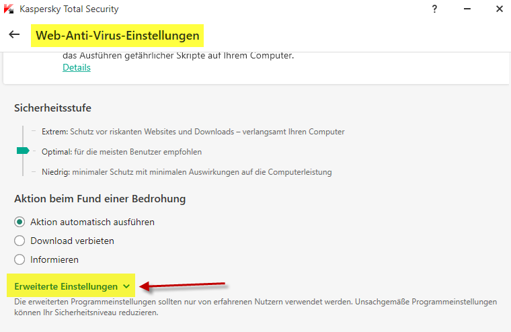Click the Aktion beim Fund einer Bedrohung heading

click(x=100, y=199)
